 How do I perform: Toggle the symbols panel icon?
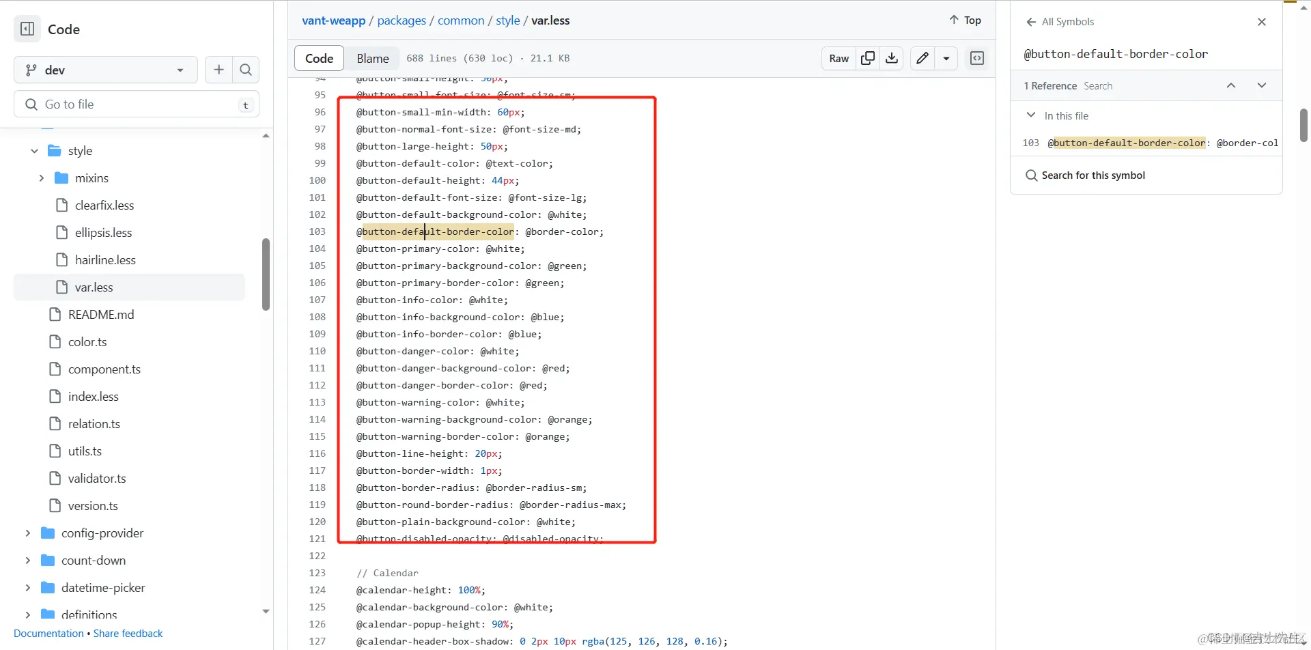[x=977, y=59]
